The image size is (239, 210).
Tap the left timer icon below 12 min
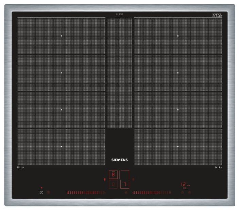pos(182,192)
